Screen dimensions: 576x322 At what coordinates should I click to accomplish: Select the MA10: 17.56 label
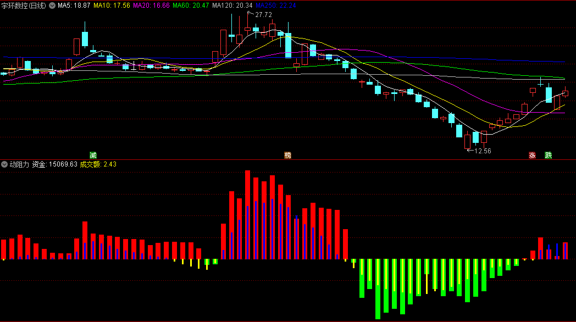pyautogui.click(x=112, y=5)
